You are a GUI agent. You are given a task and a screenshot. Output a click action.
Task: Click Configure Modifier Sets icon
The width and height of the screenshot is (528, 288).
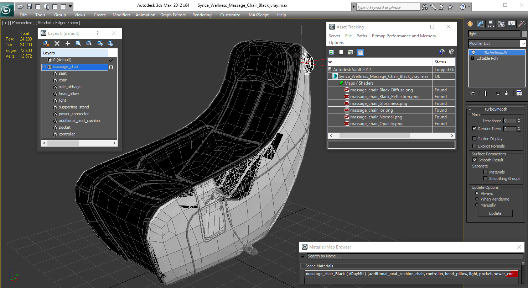pos(519,93)
